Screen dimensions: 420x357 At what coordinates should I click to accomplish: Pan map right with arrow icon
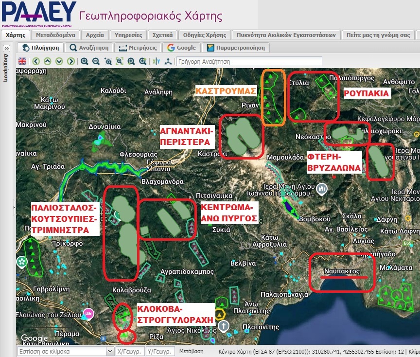[71, 61]
